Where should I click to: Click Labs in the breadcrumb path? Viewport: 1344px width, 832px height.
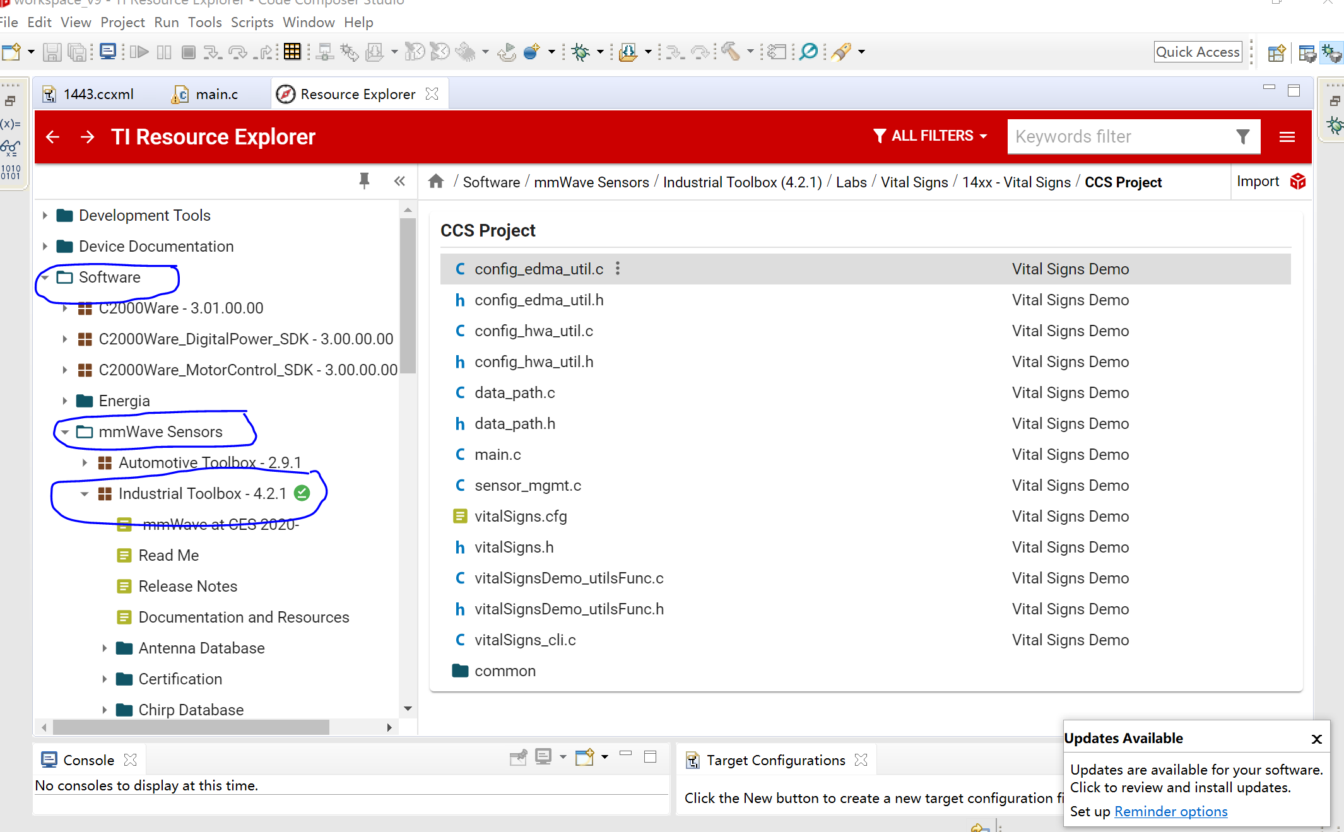coord(851,182)
